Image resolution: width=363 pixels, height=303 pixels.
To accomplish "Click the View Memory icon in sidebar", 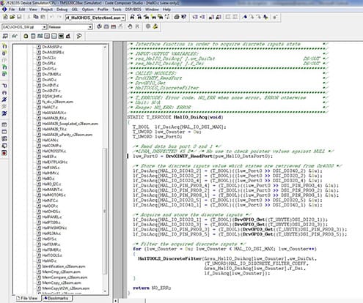I will point(4,132).
